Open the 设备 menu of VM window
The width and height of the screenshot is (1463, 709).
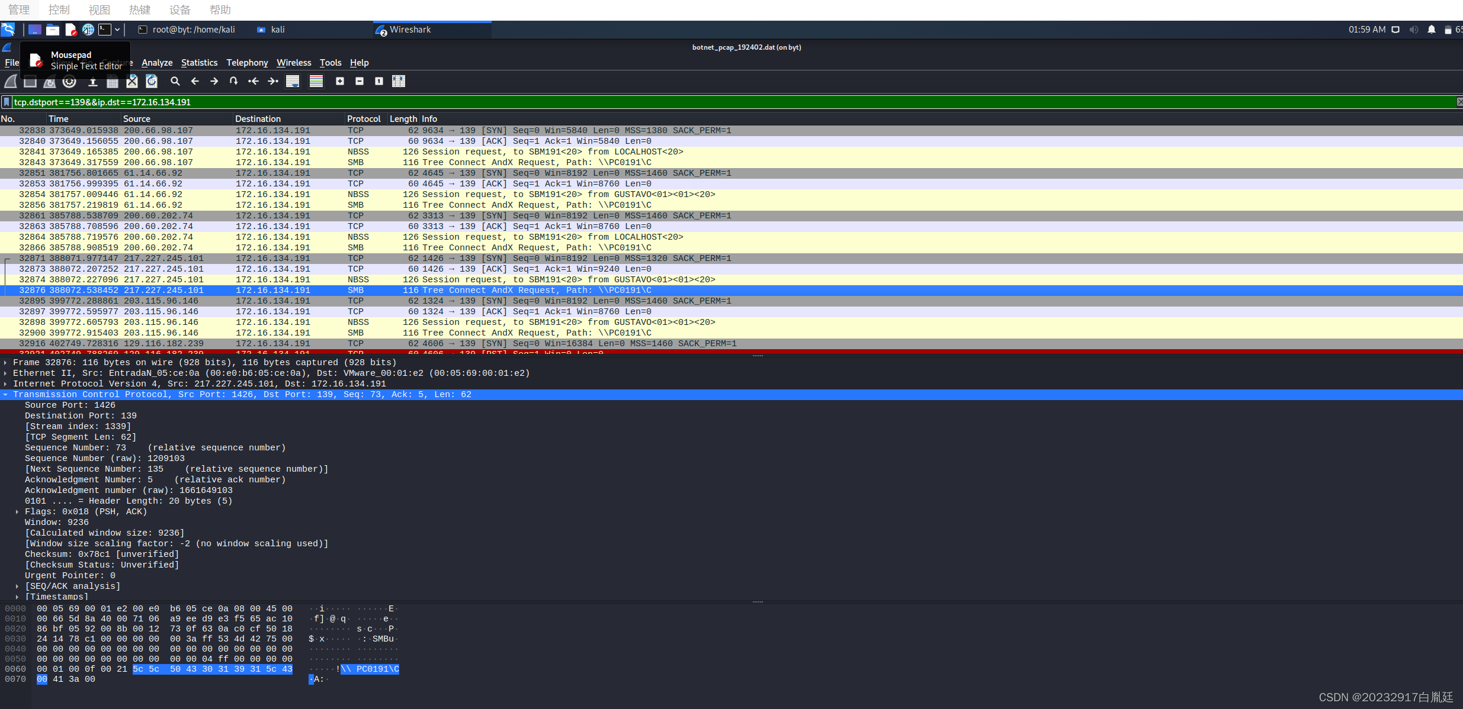(179, 9)
